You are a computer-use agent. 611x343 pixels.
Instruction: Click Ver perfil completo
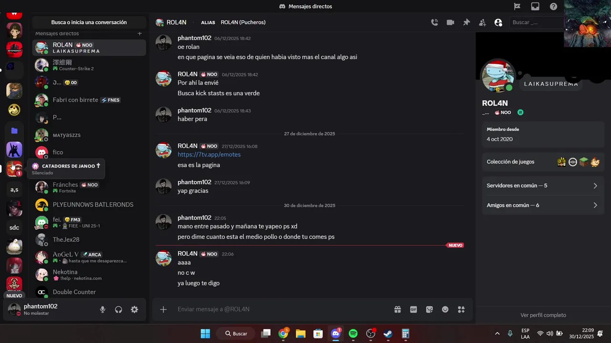click(x=543, y=315)
